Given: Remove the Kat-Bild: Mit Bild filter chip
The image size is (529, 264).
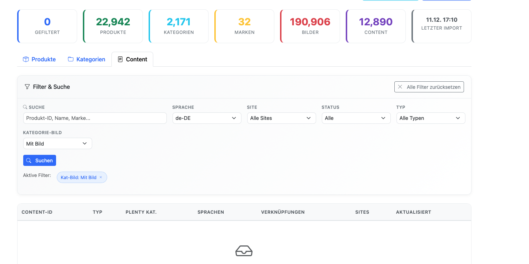Looking at the screenshot, I should (x=101, y=177).
